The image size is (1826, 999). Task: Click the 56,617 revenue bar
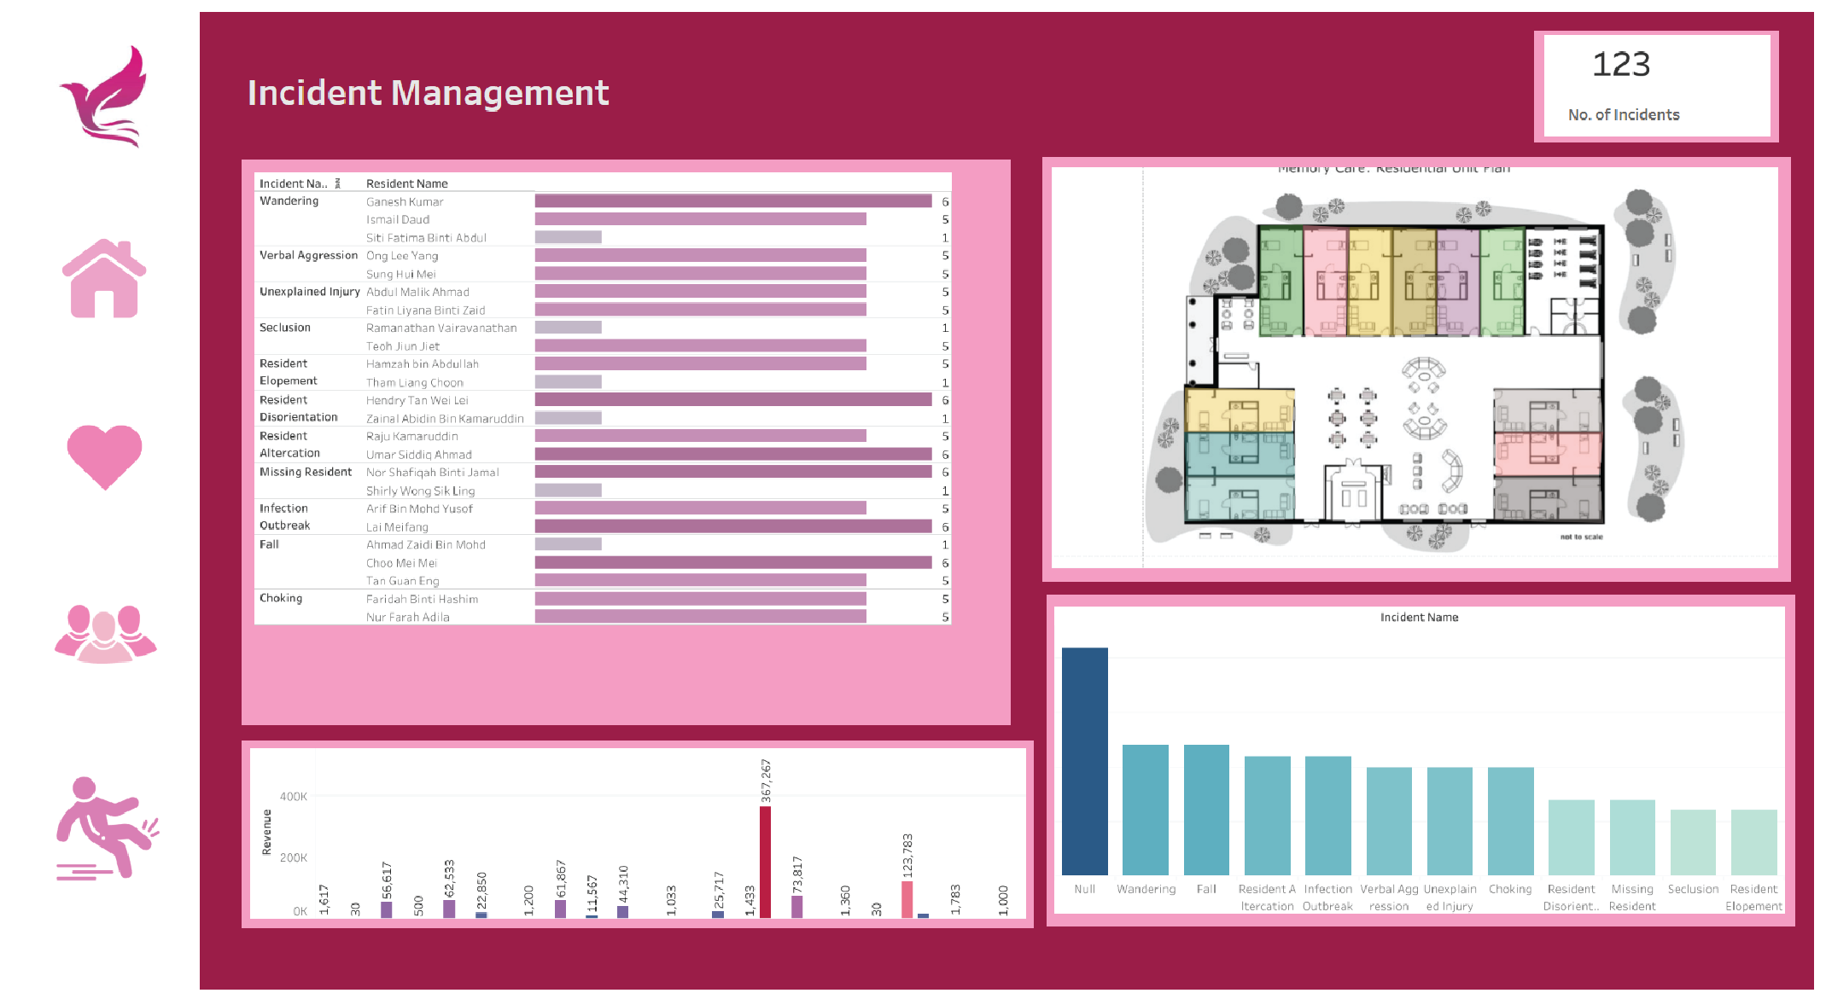(386, 909)
